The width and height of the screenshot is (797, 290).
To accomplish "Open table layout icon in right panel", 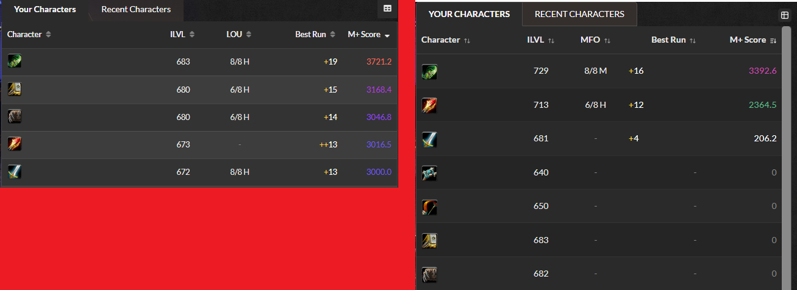I will [785, 15].
